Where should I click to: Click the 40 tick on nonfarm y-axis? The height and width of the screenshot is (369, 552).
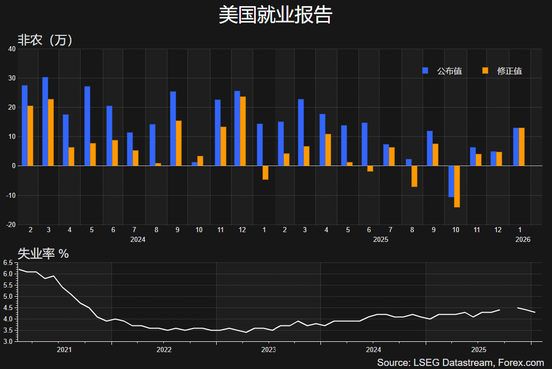12,49
